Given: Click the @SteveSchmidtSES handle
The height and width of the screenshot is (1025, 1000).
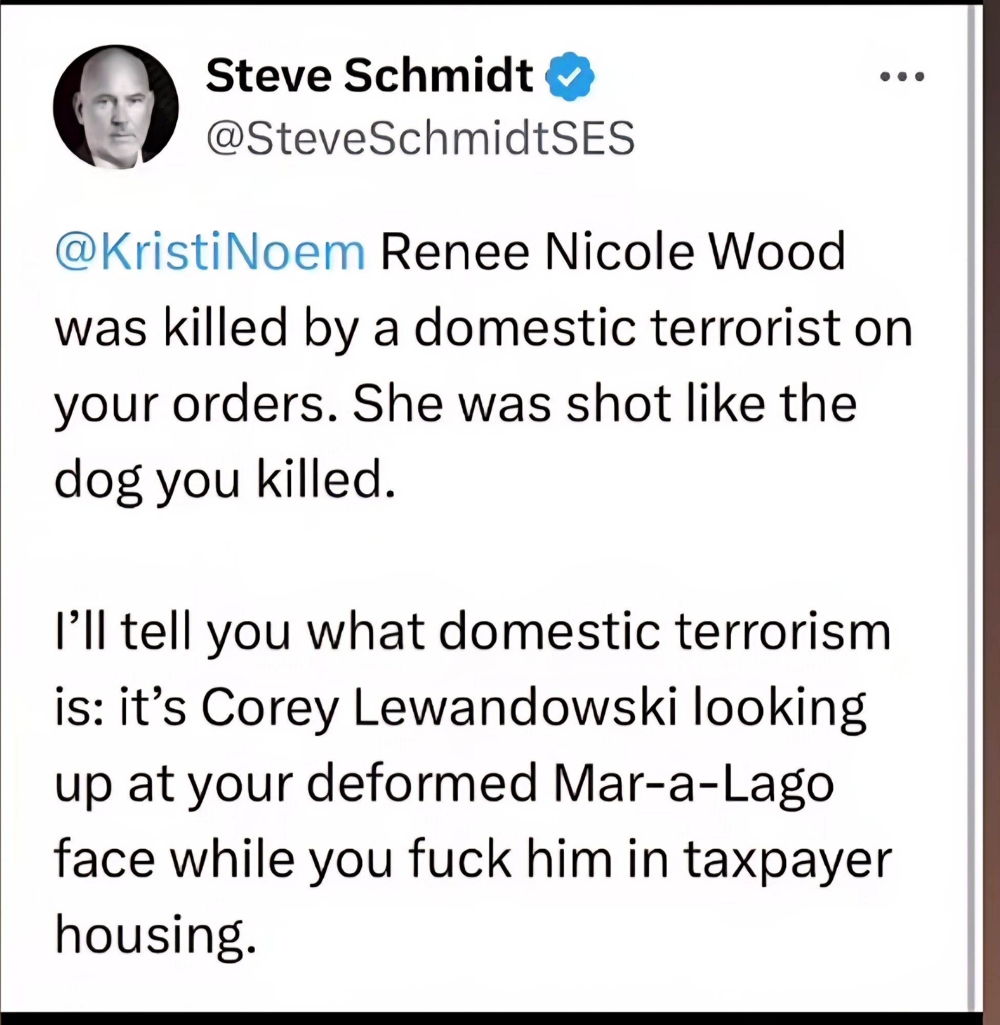Looking at the screenshot, I should click(x=421, y=138).
